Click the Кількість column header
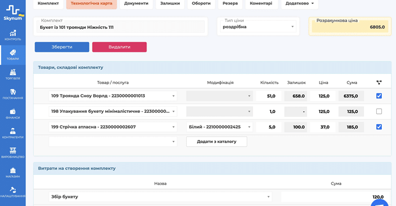 tap(269, 82)
